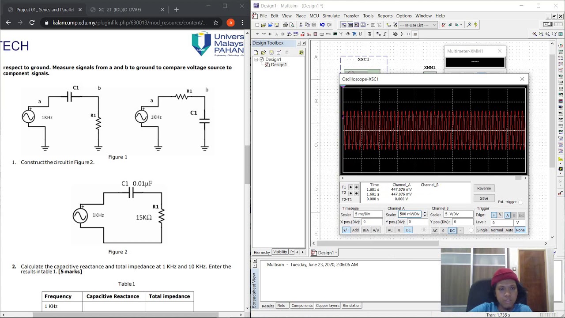Screen dimensions: 565x318
Task: Set Channel A coupling to AC
Action: click(390, 230)
